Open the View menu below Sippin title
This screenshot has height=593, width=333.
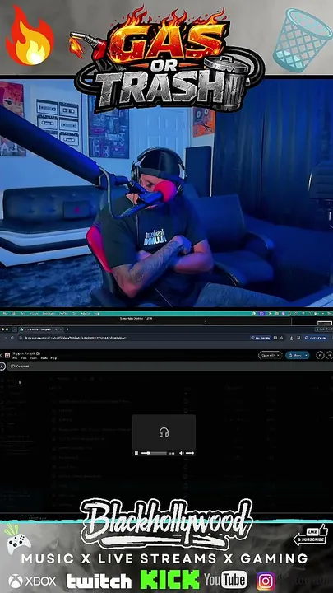[23, 357]
